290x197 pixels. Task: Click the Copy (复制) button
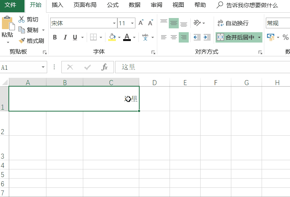click(x=28, y=30)
